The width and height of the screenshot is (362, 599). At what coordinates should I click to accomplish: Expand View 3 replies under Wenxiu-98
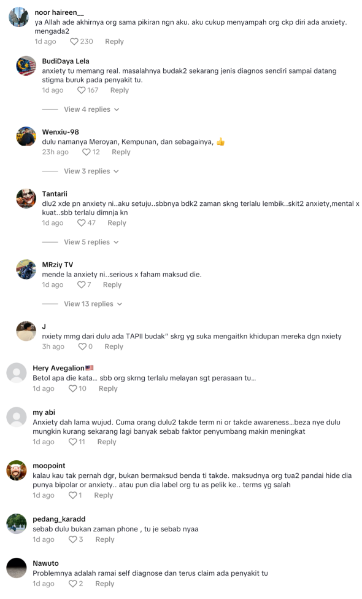coord(91,171)
